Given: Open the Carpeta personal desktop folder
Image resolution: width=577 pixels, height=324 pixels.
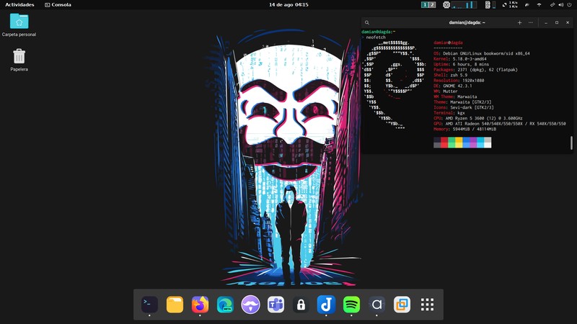Looking at the screenshot, I should click(x=19, y=24).
